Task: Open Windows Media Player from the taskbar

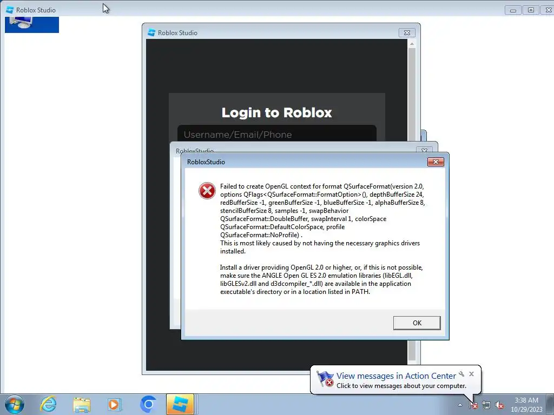Action: point(115,404)
